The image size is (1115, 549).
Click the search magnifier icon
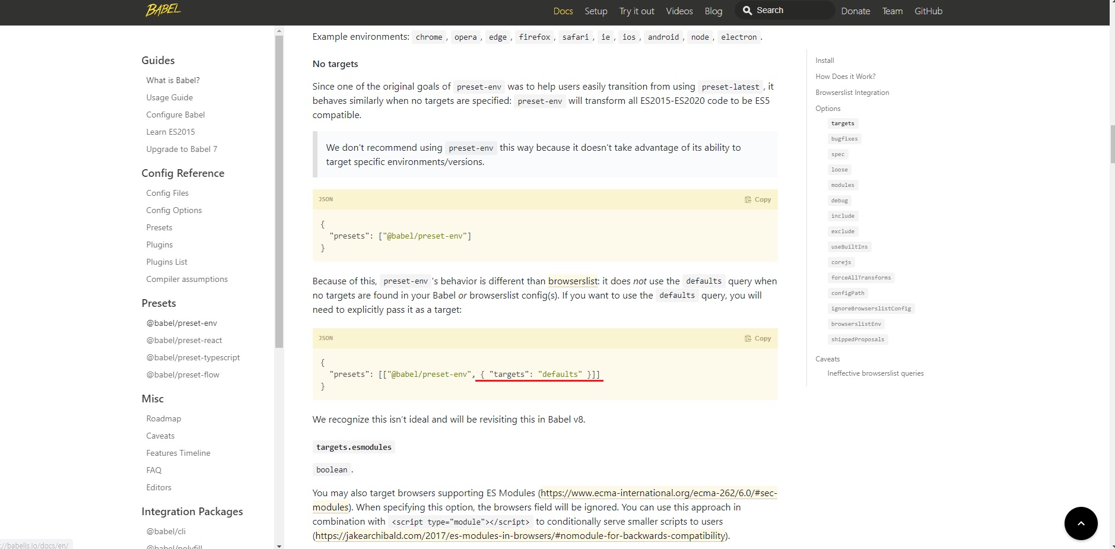pos(747,11)
